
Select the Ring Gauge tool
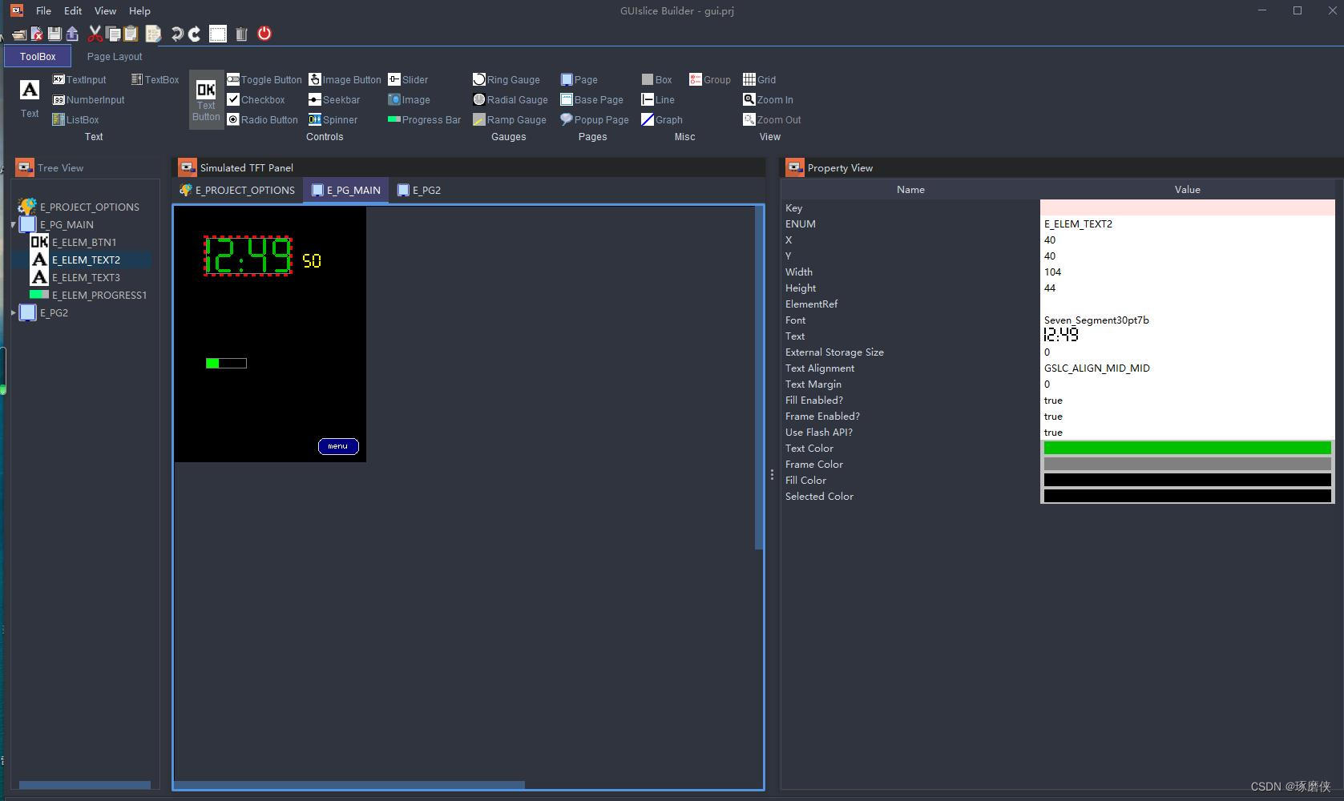(507, 79)
